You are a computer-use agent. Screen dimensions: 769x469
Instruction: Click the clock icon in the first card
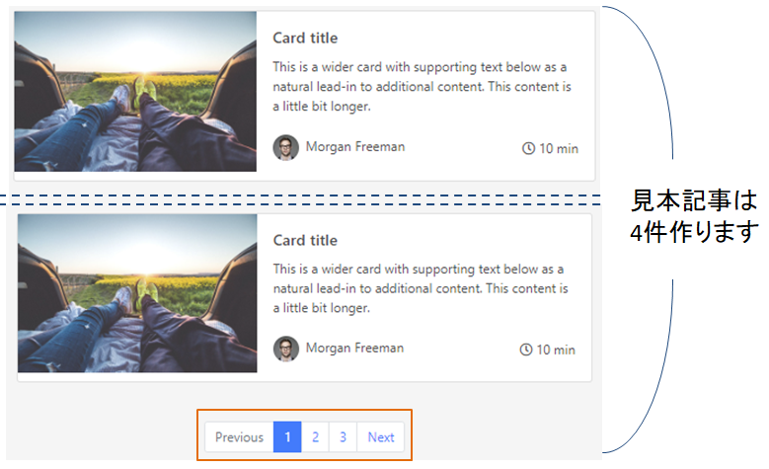pyautogui.click(x=528, y=148)
